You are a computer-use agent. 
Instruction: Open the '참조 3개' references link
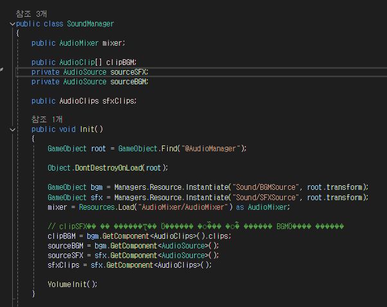[x=32, y=14]
